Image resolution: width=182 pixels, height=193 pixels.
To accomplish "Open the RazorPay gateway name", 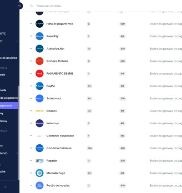I will click(52, 36).
